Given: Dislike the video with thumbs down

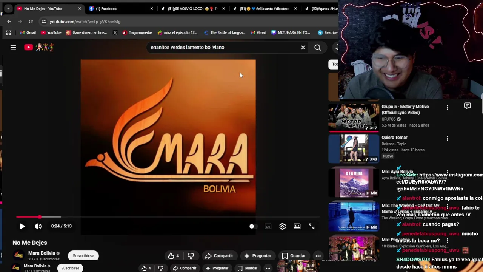Looking at the screenshot, I should [191, 256].
